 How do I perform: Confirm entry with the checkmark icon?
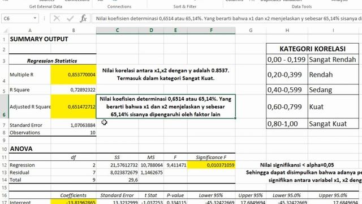pyautogui.click(x=70, y=19)
